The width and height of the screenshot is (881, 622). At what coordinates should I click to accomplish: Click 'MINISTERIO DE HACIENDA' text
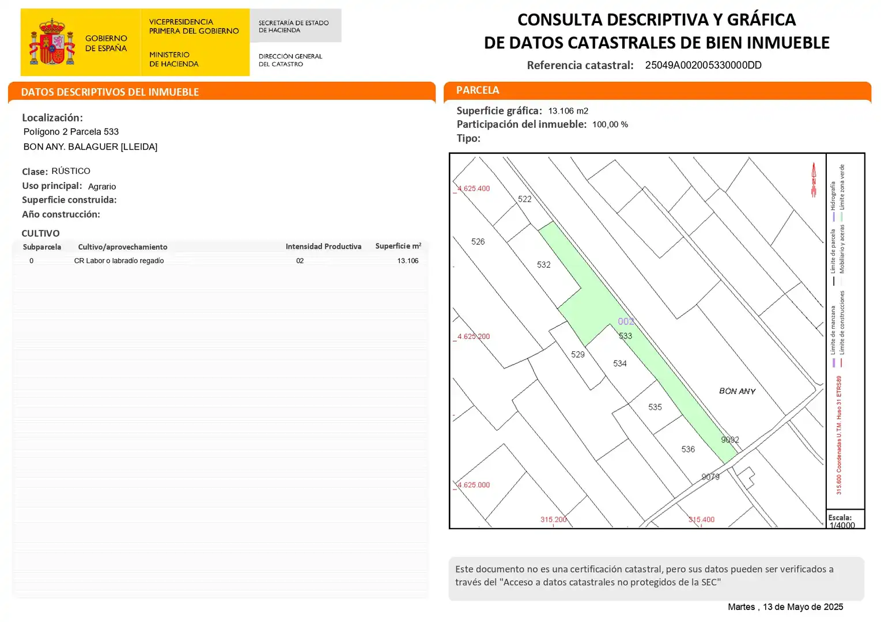[x=173, y=59]
